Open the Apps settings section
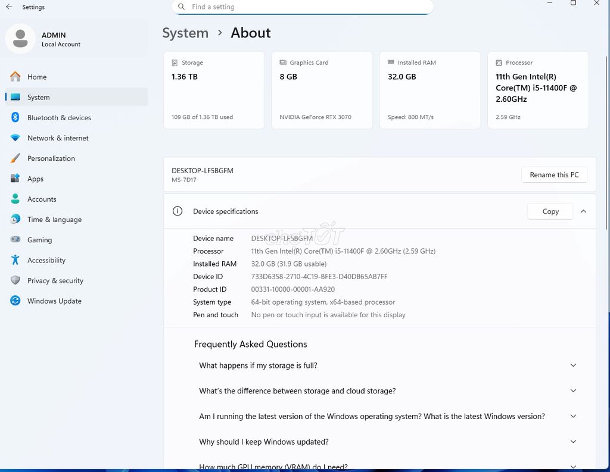The height and width of the screenshot is (472, 610). pos(35,179)
